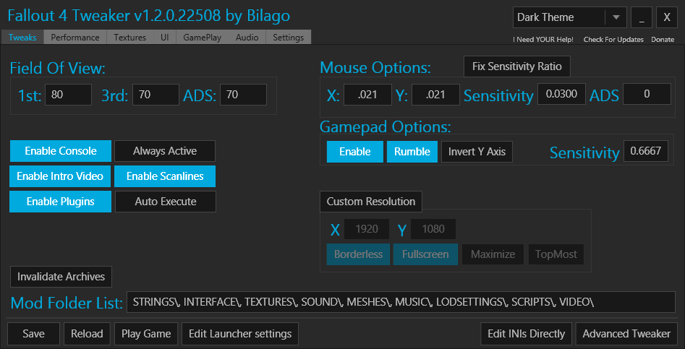This screenshot has height=349, width=685.
Task: Click the mouse ADS value field
Action: point(647,94)
